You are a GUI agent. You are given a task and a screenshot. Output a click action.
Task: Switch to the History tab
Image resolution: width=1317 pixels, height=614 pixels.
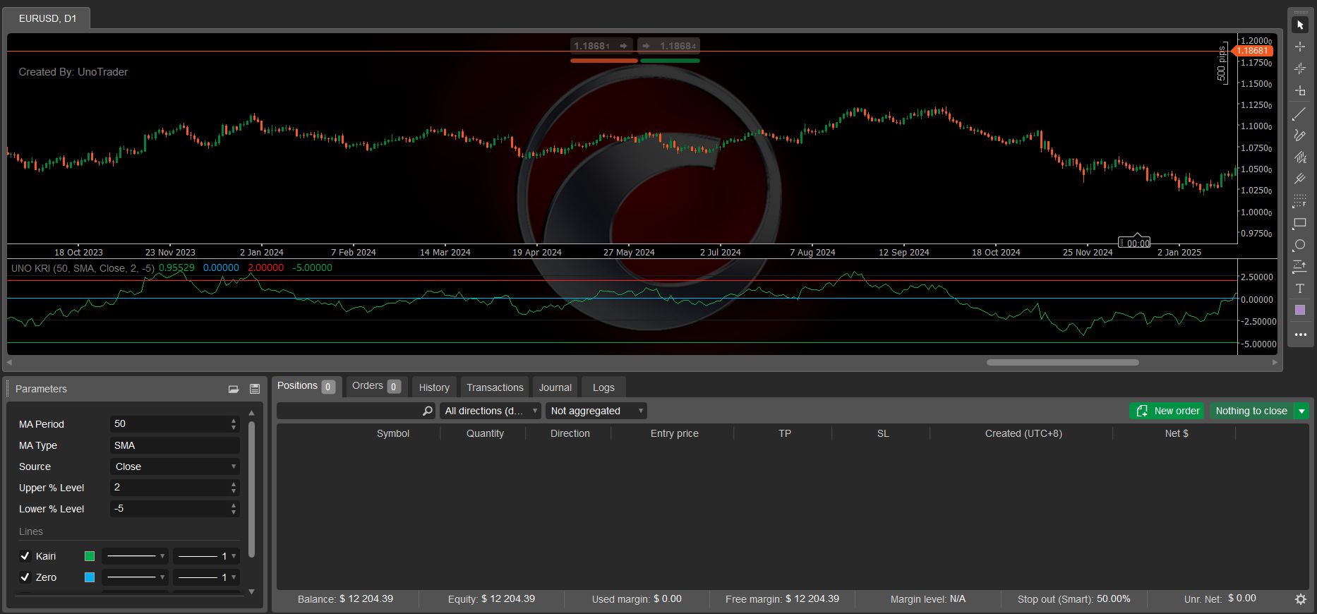434,387
